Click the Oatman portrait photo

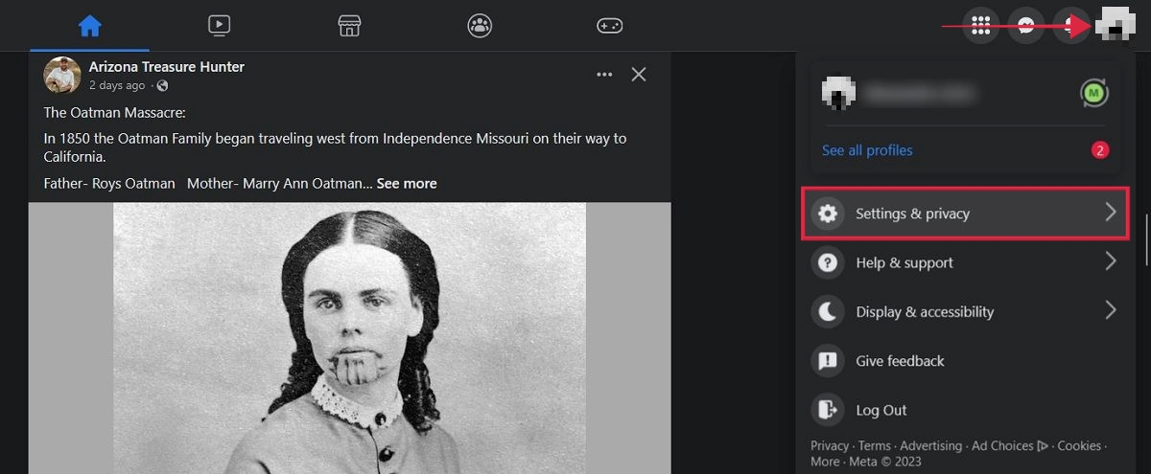[x=350, y=338]
